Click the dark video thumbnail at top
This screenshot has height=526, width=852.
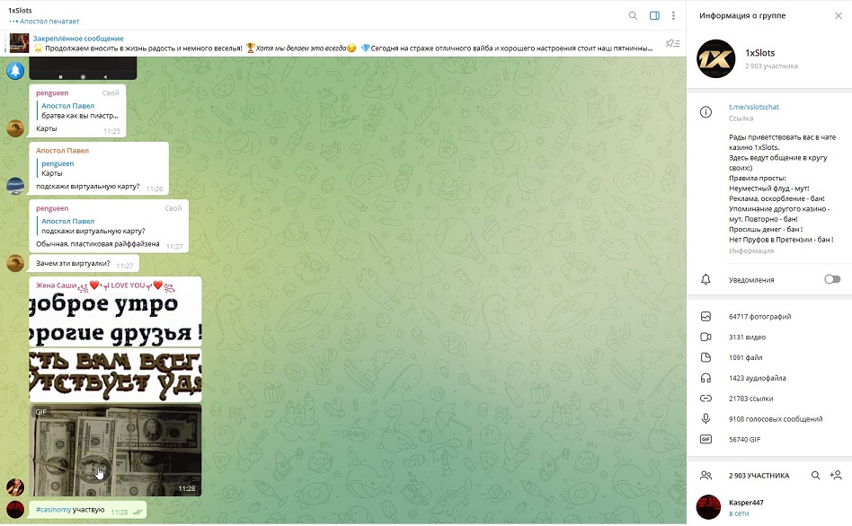[83, 68]
